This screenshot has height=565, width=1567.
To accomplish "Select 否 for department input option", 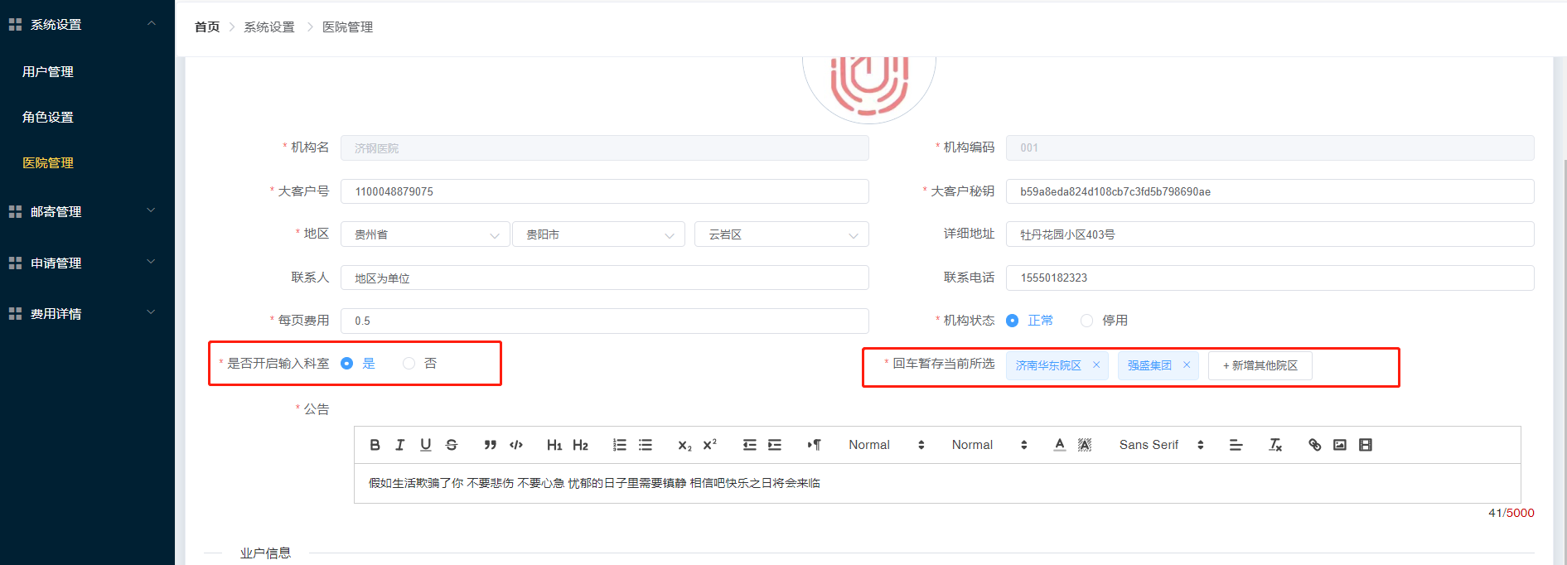I will click(409, 364).
